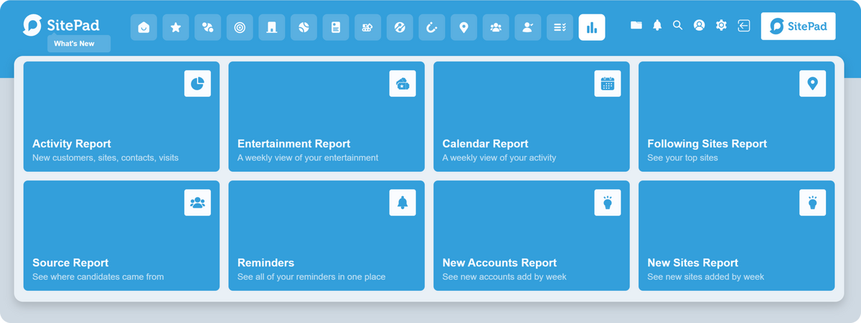Open the notifications bell in header
The width and height of the screenshot is (861, 323).
pyautogui.click(x=657, y=26)
